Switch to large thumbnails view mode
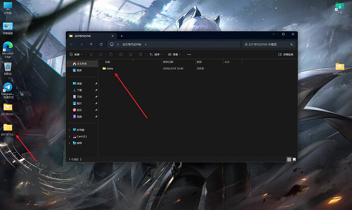 click(294, 159)
